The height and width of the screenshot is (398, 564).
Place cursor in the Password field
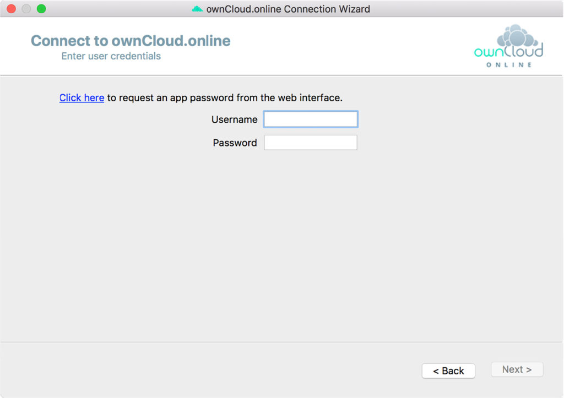pos(310,142)
